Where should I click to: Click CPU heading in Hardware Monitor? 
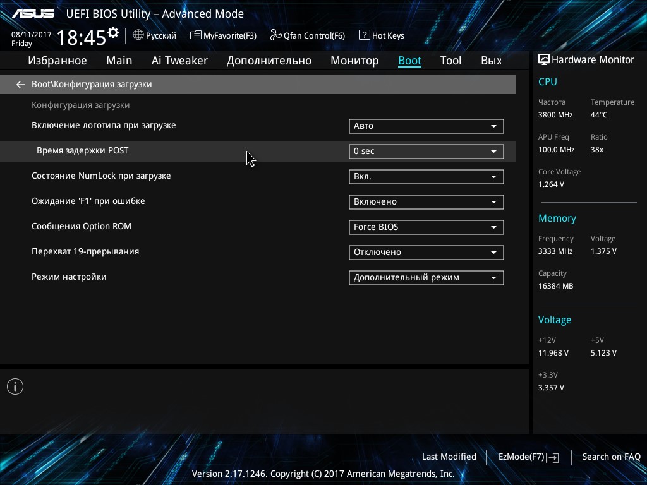548,82
